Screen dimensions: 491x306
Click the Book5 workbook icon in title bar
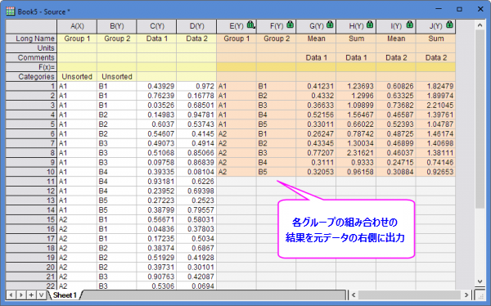(x=11, y=11)
